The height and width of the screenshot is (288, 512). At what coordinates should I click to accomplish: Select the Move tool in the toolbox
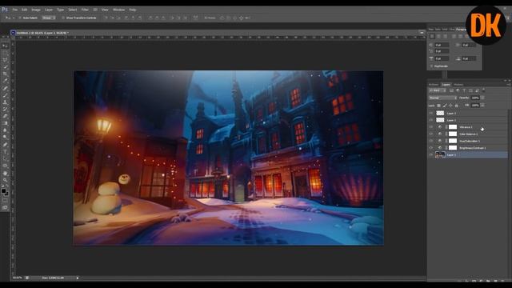pyautogui.click(x=5, y=46)
